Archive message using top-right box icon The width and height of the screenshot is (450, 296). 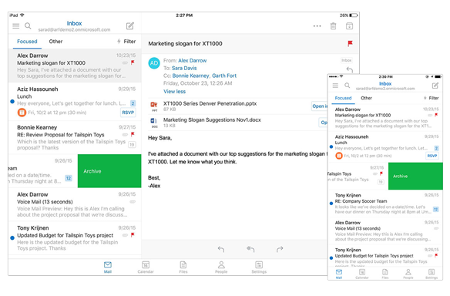pyautogui.click(x=349, y=26)
